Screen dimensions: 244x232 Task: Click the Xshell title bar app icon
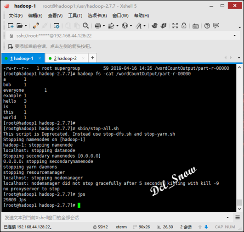[x=7, y=6]
